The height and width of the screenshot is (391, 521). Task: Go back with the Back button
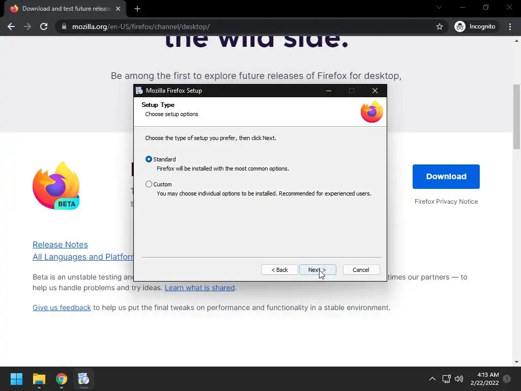point(279,270)
